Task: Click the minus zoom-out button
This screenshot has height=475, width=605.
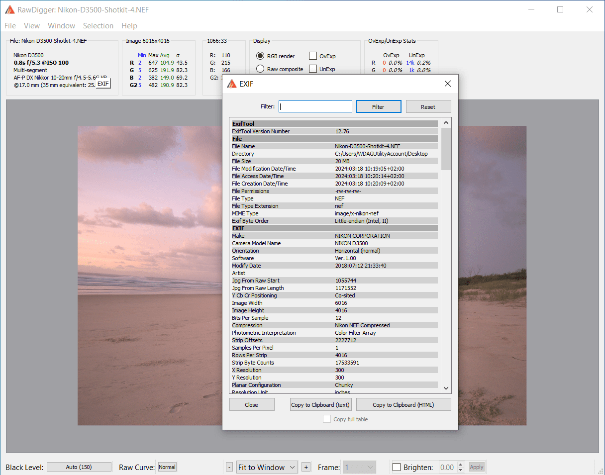Action: click(x=229, y=467)
